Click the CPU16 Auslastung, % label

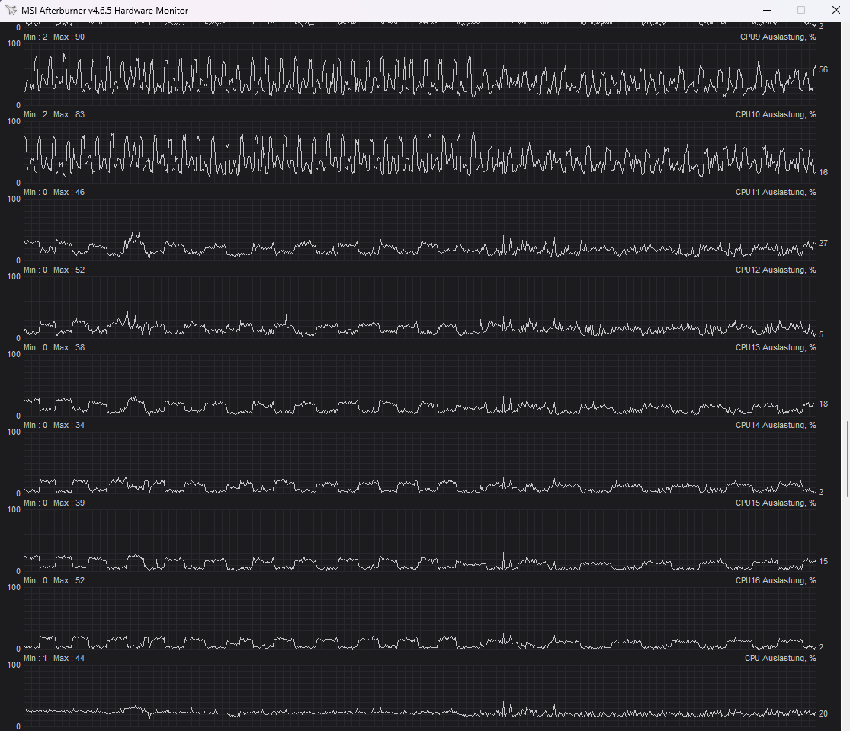click(776, 580)
